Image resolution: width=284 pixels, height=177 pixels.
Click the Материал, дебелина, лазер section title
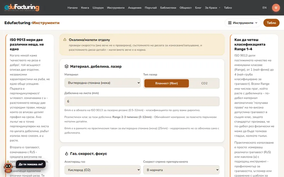(96, 67)
